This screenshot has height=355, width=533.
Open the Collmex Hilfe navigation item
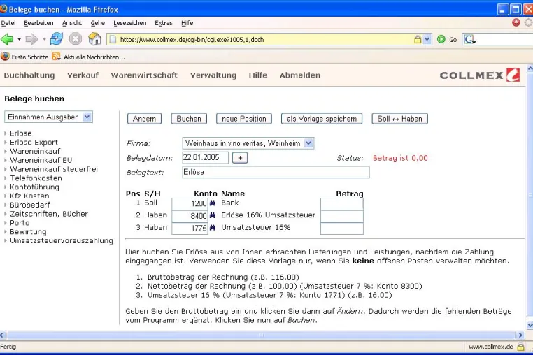tap(257, 75)
